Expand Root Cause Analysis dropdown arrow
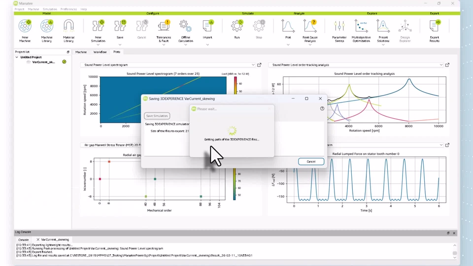 [310, 45]
